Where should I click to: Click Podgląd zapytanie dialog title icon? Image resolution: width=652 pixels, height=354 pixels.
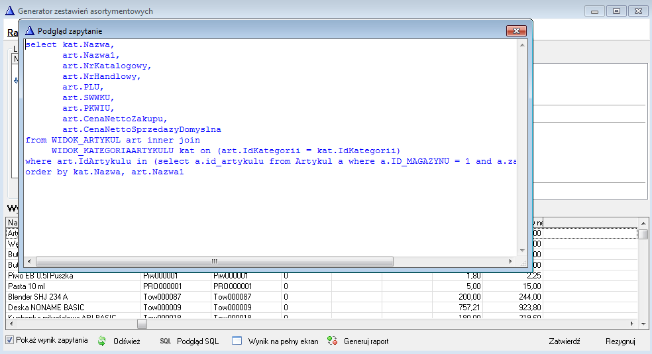(30, 30)
